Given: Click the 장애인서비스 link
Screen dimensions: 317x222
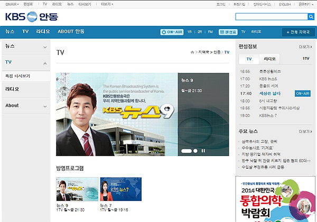Looking at the screenshot, I should click(x=262, y=4).
